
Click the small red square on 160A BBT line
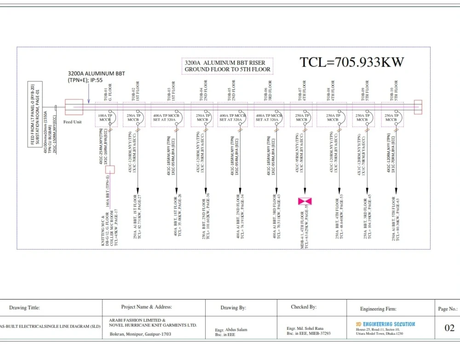coord(110,170)
